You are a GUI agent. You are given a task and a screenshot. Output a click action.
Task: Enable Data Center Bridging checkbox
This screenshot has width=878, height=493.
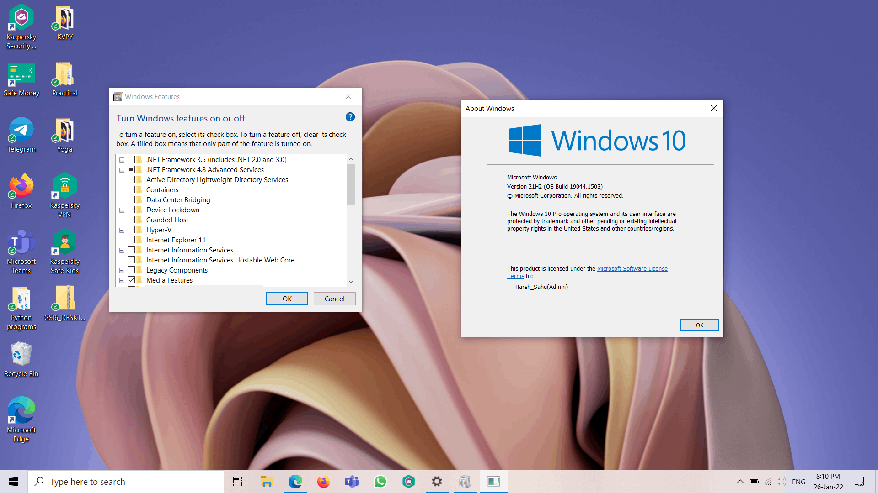click(x=131, y=200)
